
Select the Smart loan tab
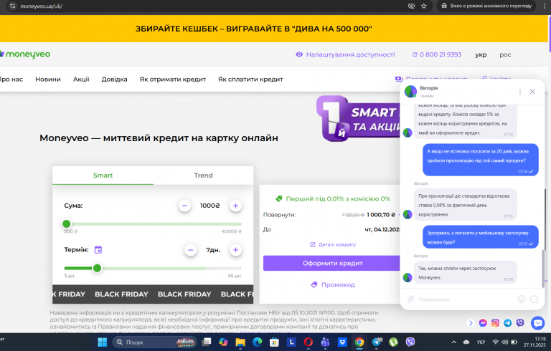[x=103, y=175]
